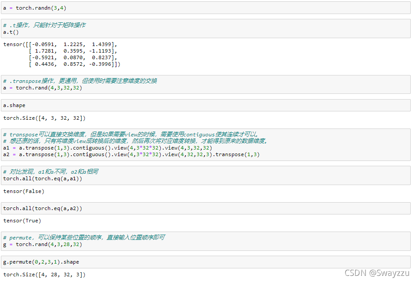This screenshot has height=282, width=416.
Task: Click the line defining a1 with transpose
Action: click(114, 148)
